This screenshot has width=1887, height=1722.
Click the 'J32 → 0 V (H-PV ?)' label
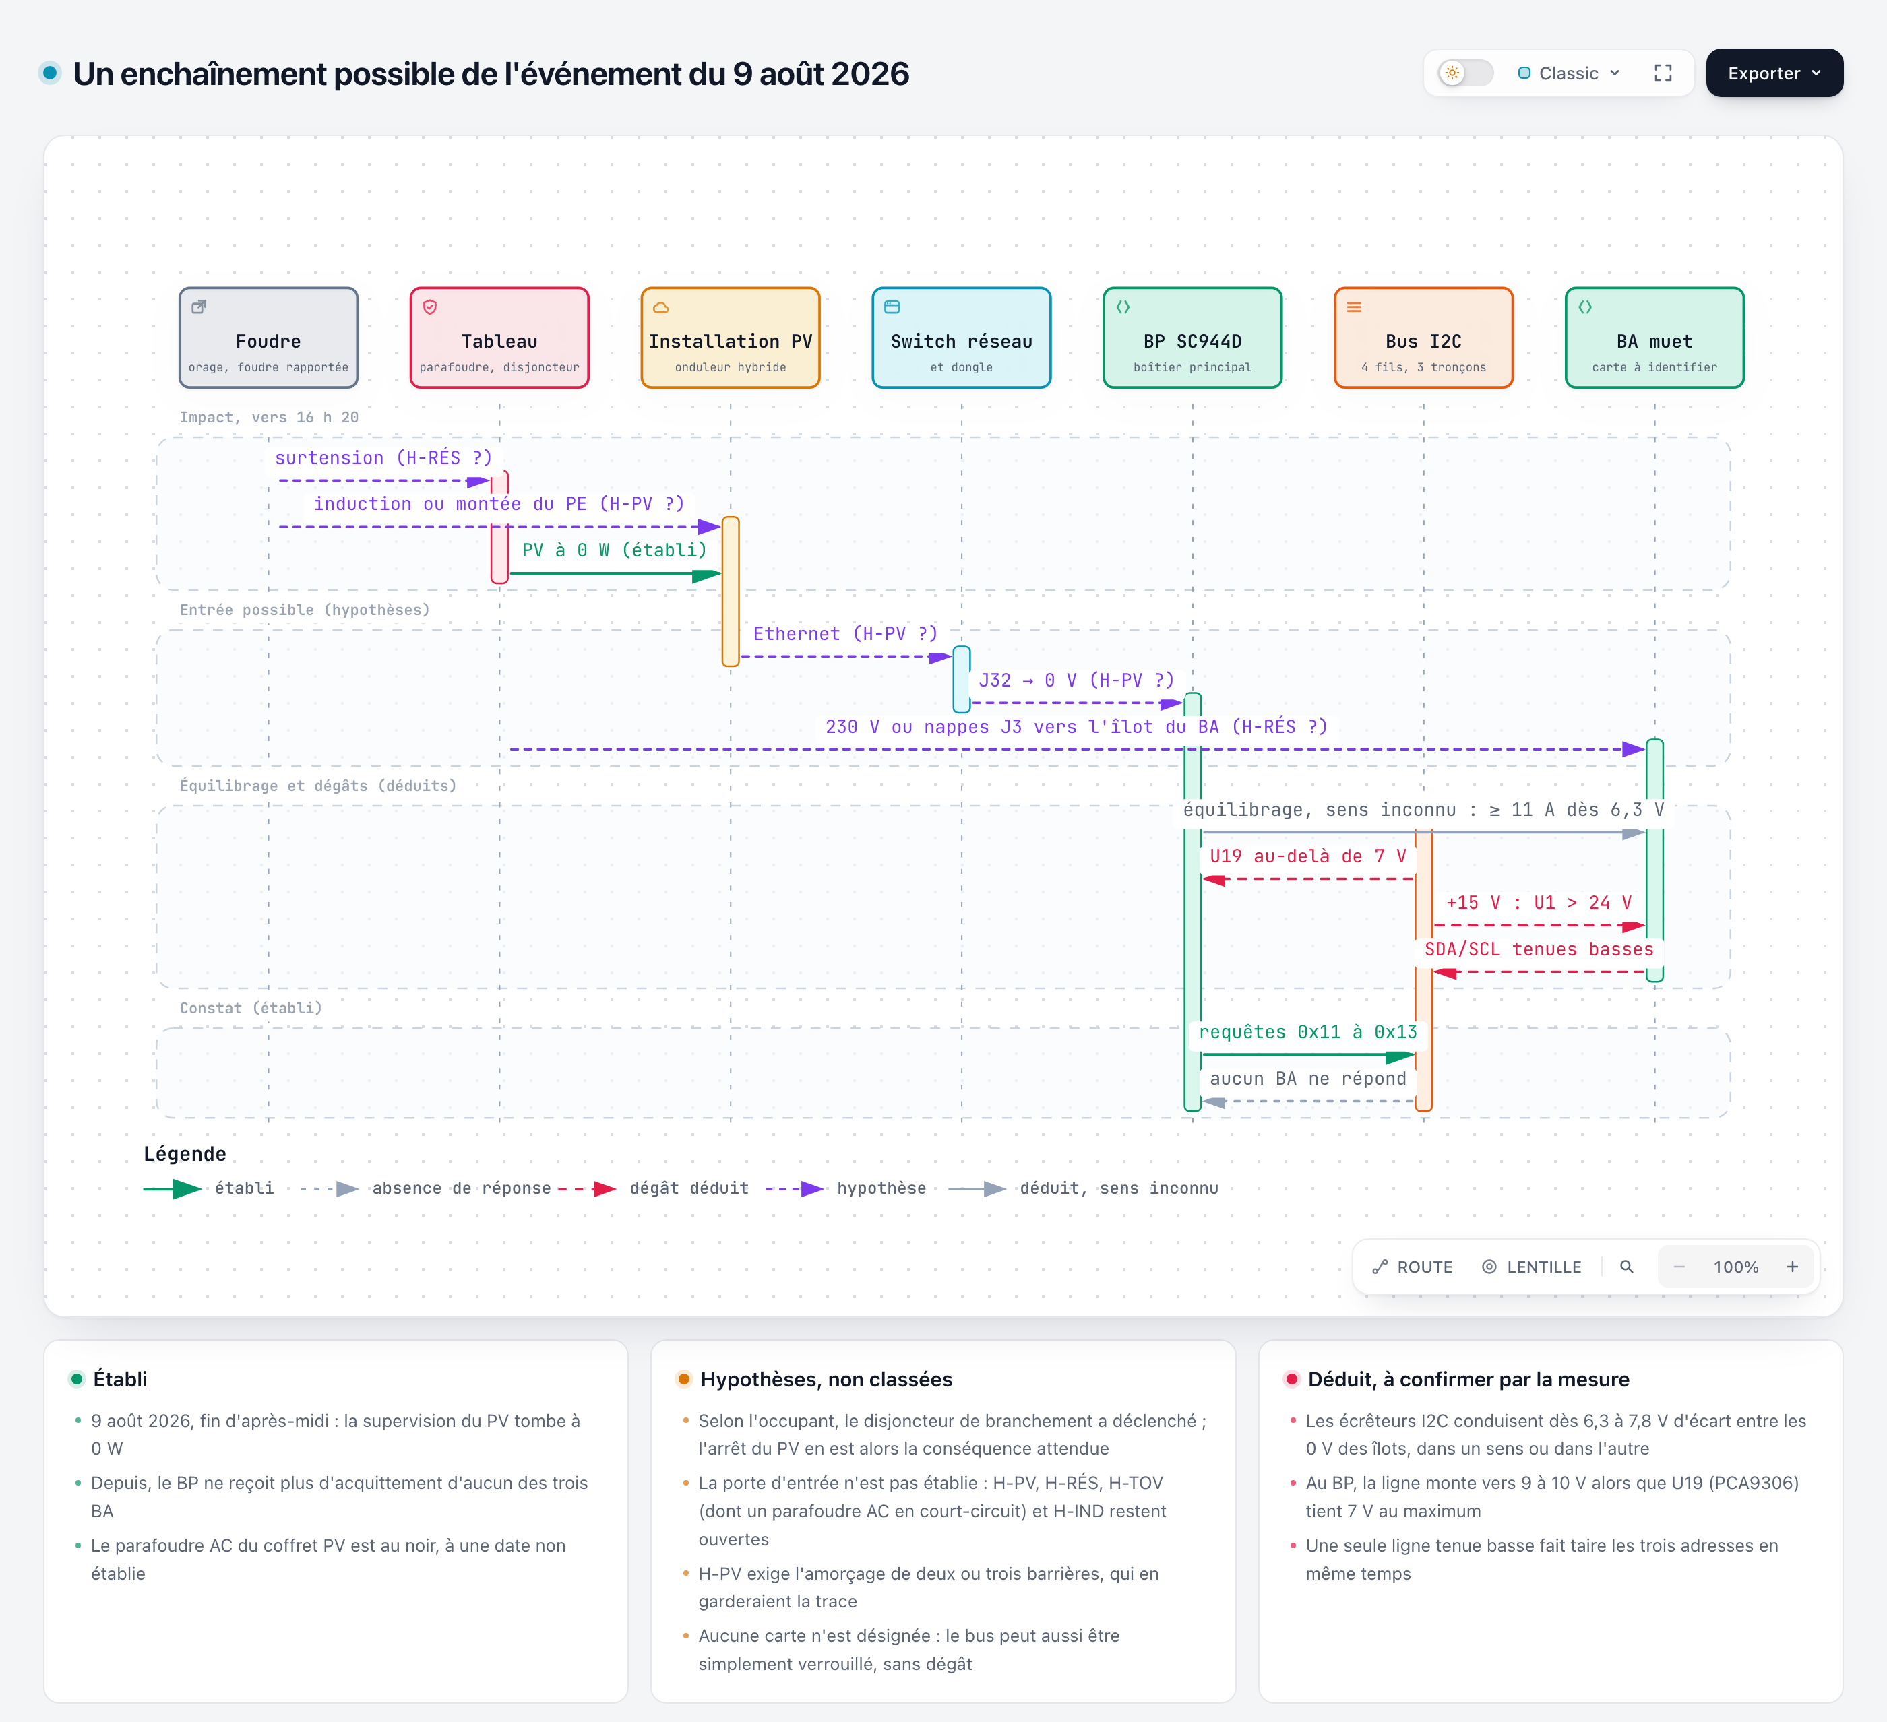1076,680
